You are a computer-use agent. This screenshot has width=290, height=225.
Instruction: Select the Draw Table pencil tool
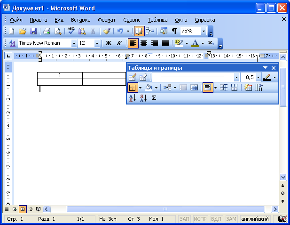(x=133, y=77)
